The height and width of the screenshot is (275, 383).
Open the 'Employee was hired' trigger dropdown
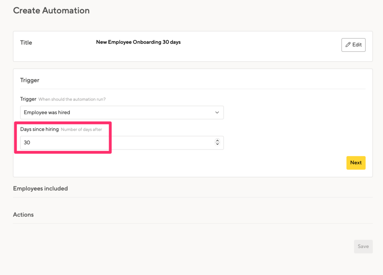122,113
